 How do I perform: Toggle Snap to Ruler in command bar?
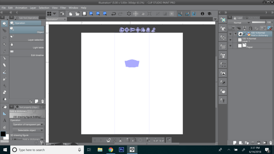[x=180, y=14]
